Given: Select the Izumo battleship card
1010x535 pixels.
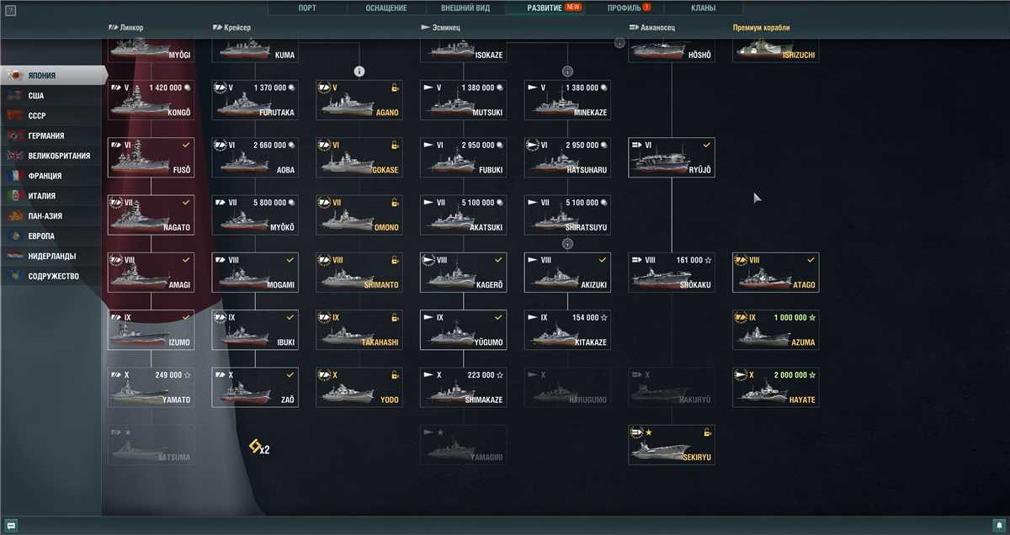Looking at the screenshot, I should pyautogui.click(x=151, y=330).
